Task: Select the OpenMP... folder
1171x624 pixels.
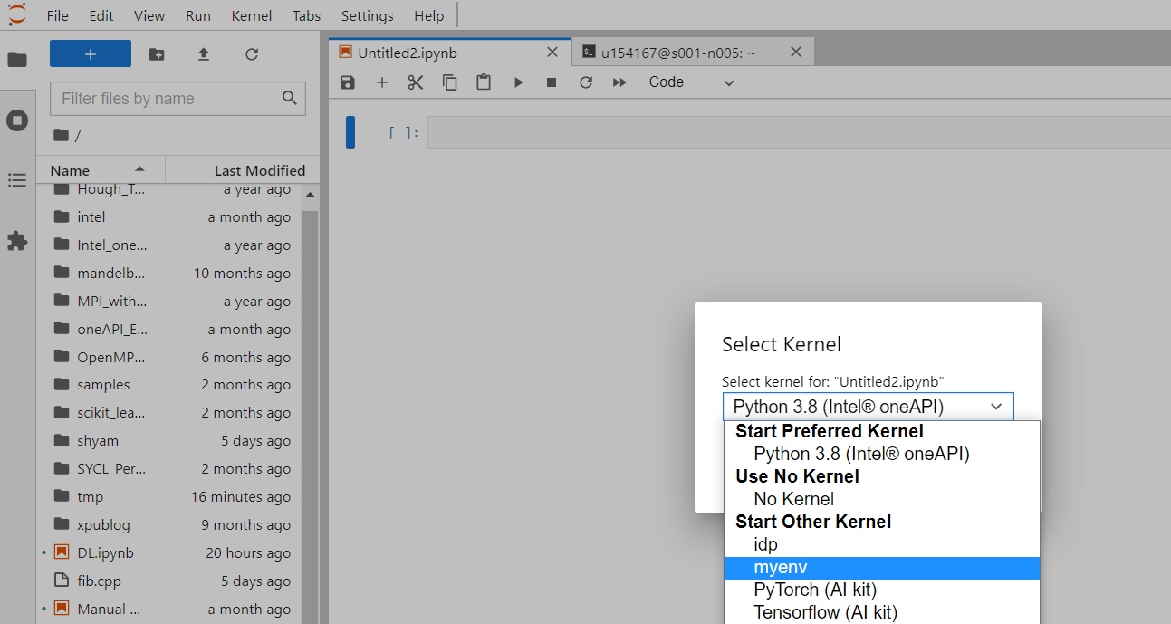Action: (169, 358)
